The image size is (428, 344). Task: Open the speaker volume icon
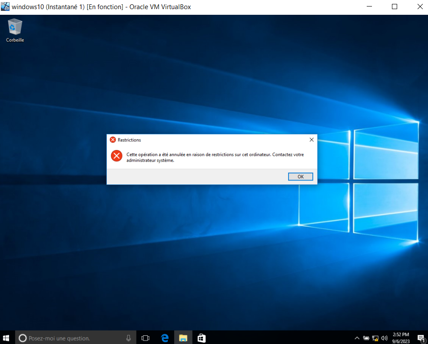coord(384,338)
